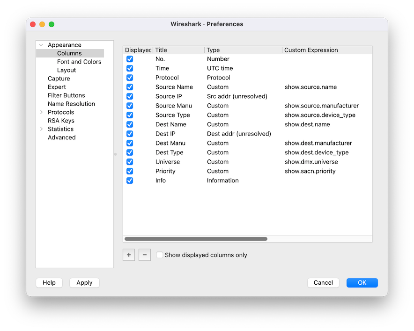Select Advanced preferences

coord(61,137)
